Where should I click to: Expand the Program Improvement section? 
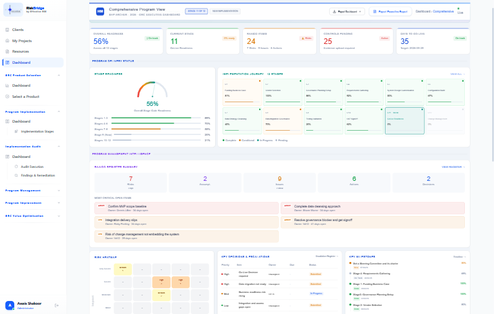[x=59, y=203]
